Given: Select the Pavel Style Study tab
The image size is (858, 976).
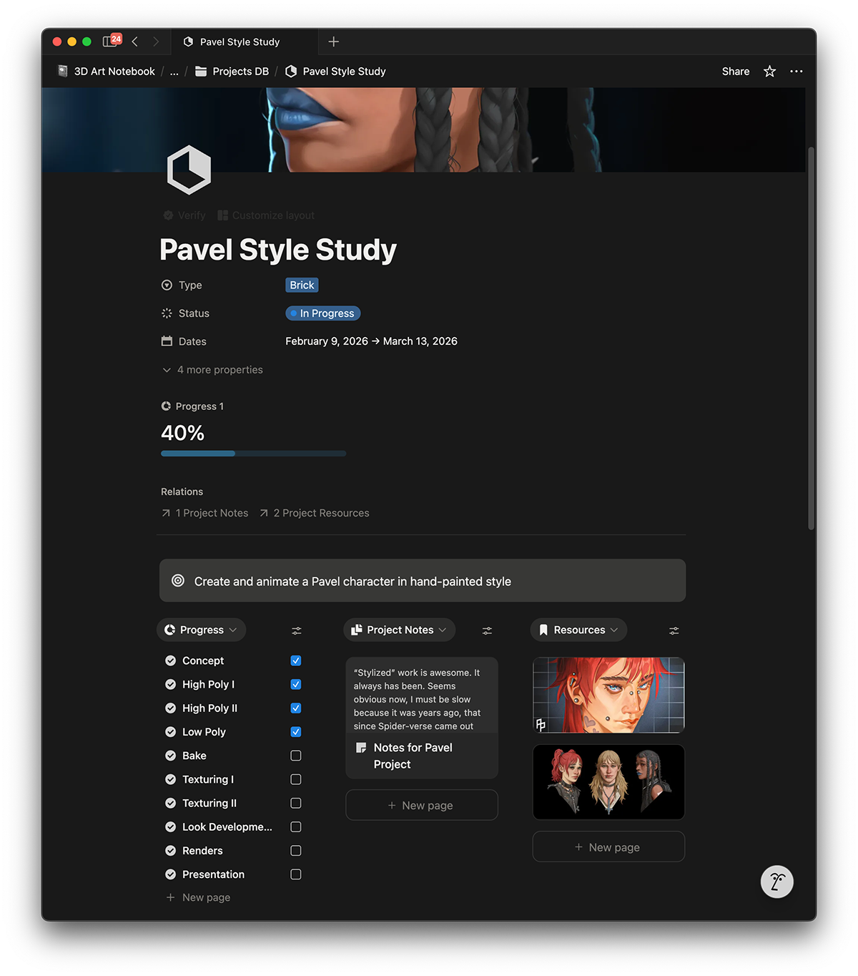Looking at the screenshot, I should [x=244, y=42].
